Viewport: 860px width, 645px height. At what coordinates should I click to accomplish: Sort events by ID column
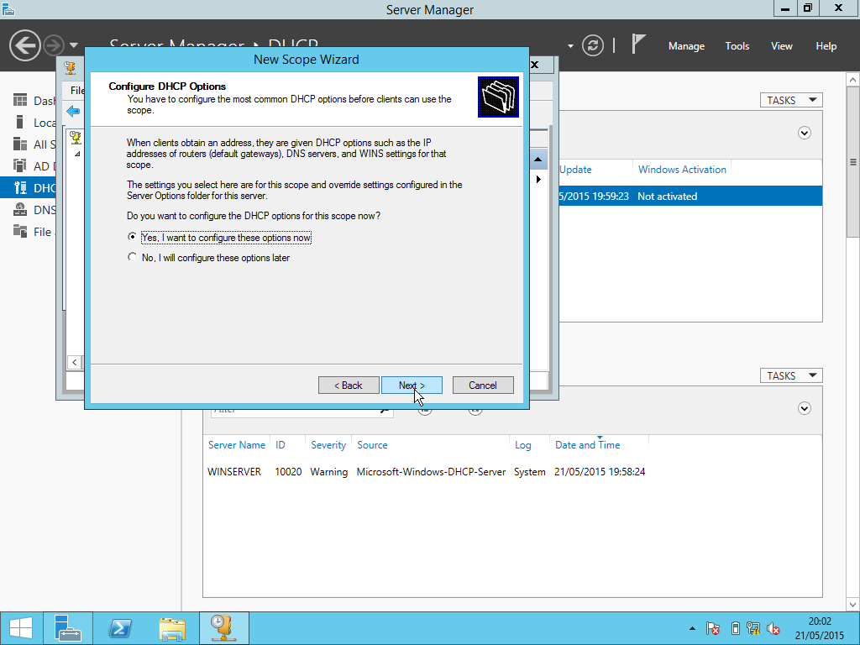point(281,445)
